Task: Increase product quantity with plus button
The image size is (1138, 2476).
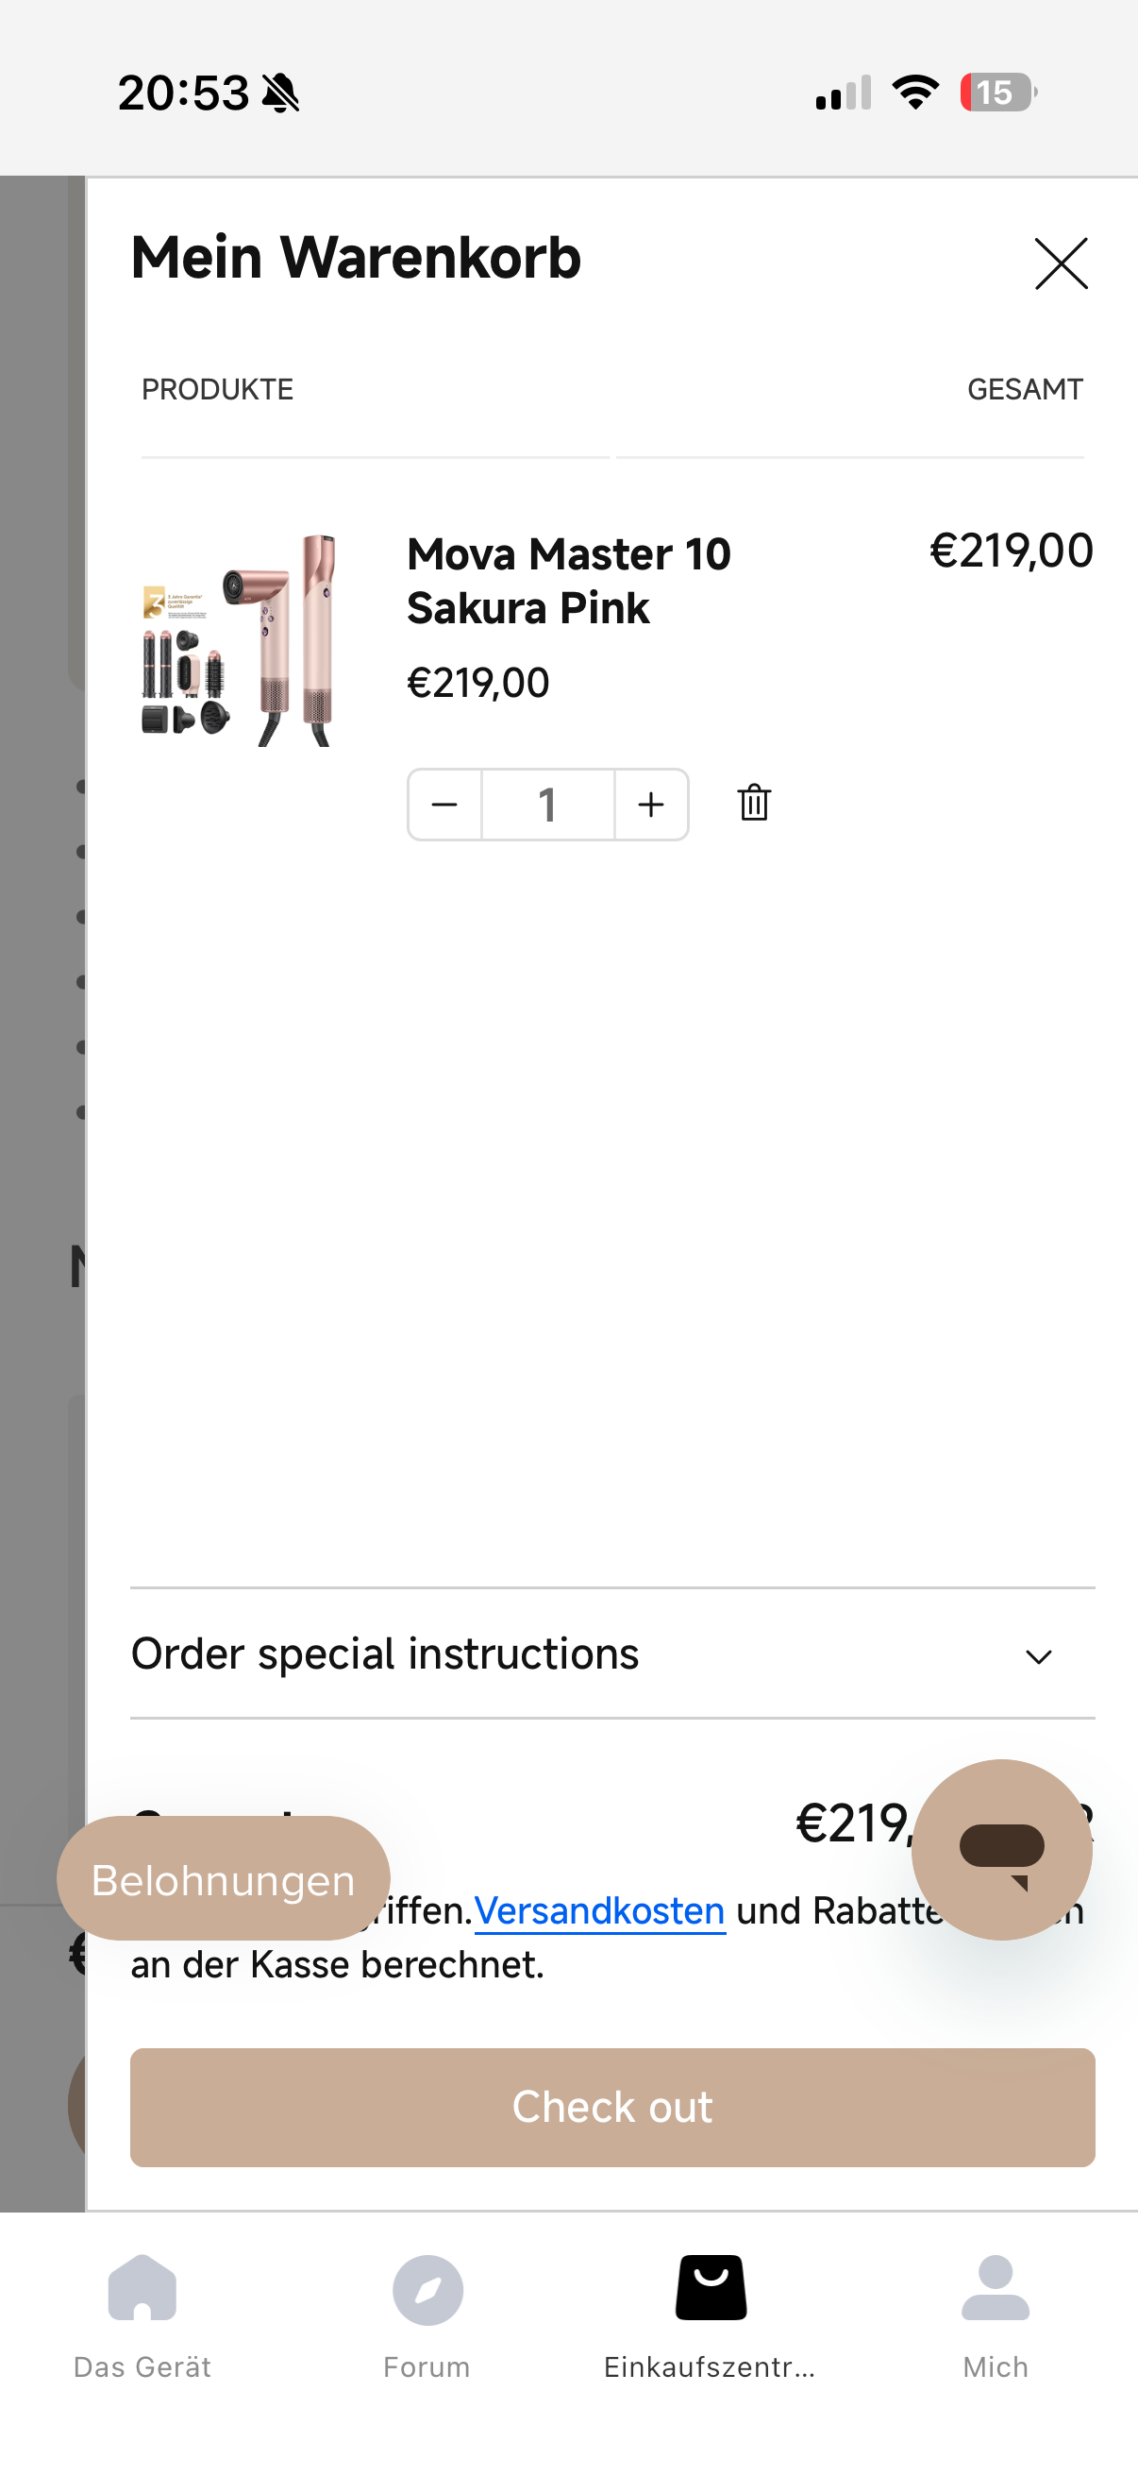Action: [x=651, y=805]
